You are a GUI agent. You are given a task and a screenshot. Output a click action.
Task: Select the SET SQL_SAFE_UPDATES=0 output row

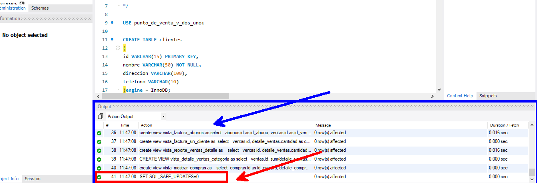click(x=169, y=177)
